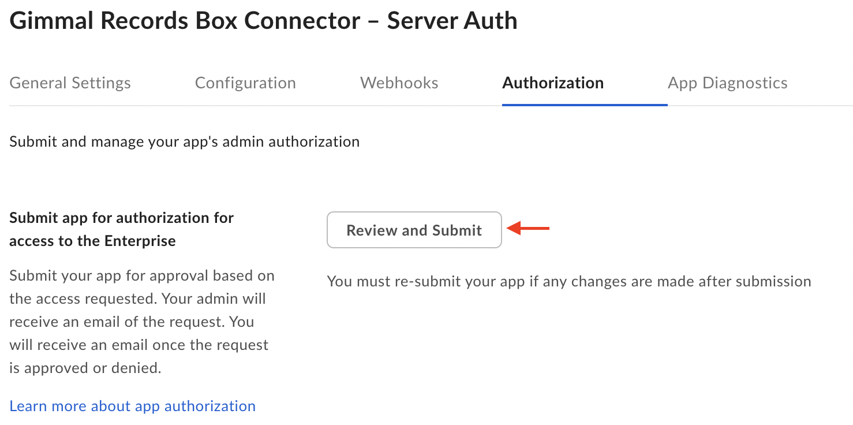The height and width of the screenshot is (425, 853).
Task: Click the Gimmal Records Box Connector page title
Action: (x=263, y=21)
